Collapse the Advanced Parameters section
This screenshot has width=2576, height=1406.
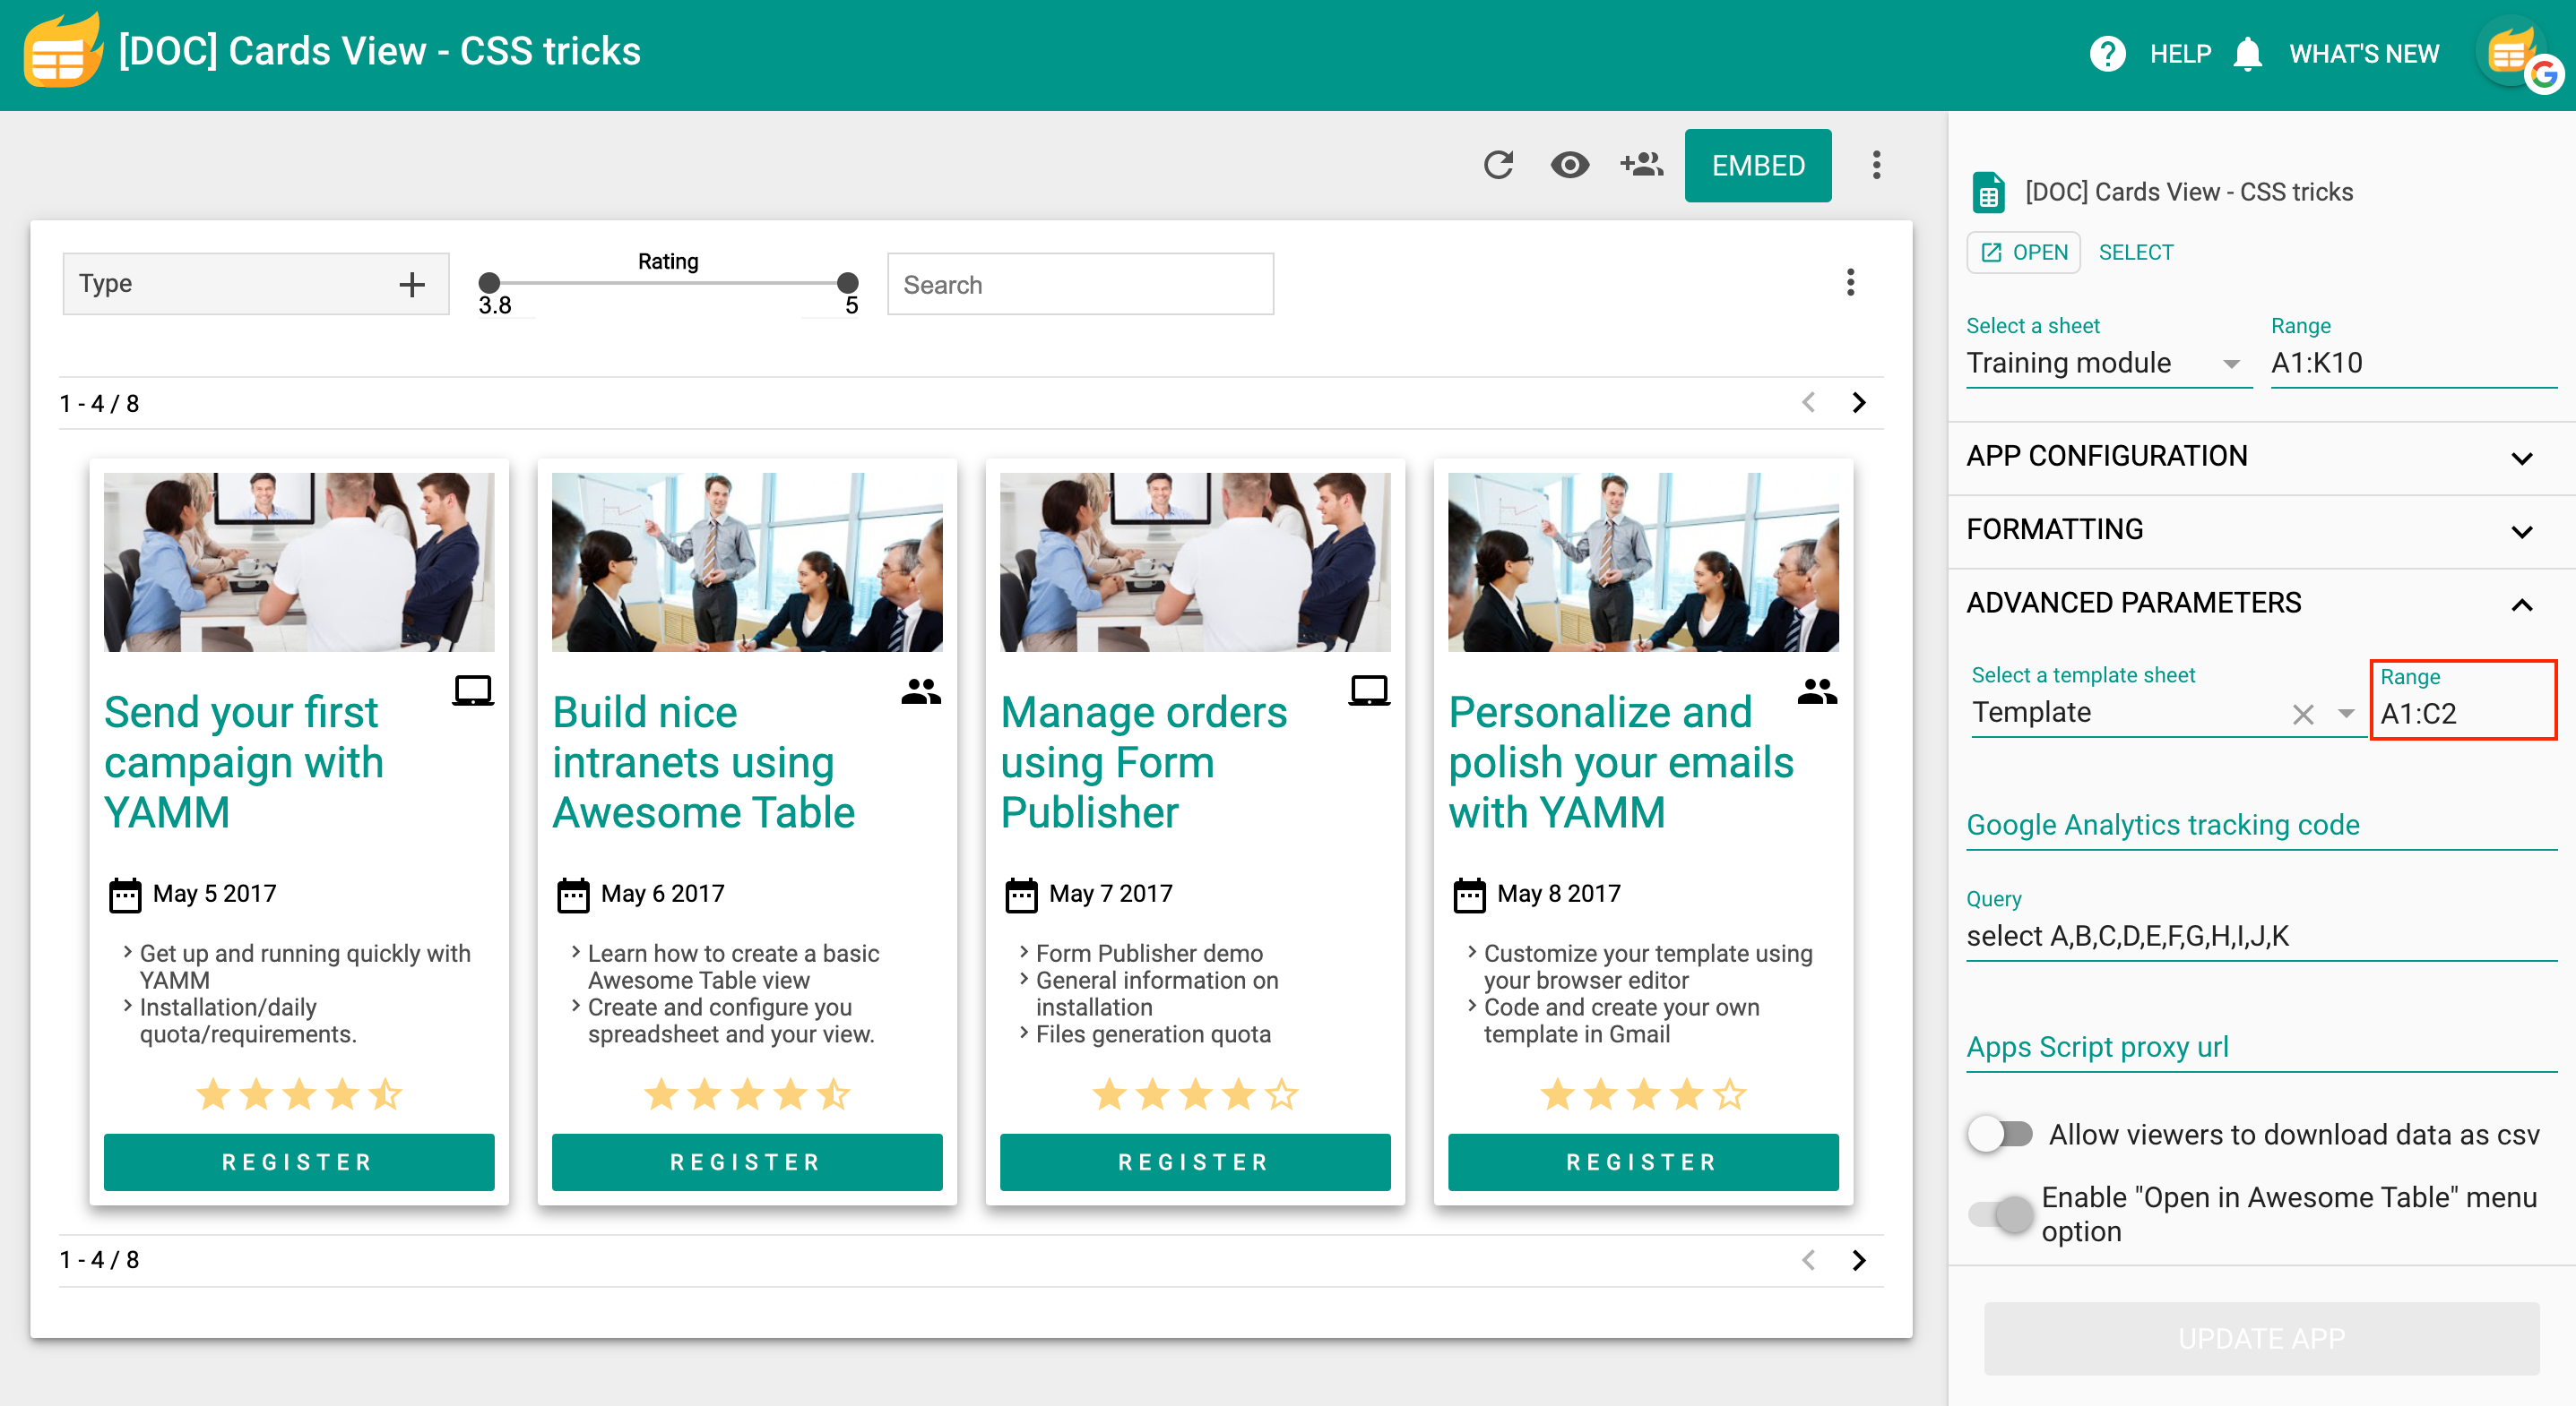[x=2261, y=604]
